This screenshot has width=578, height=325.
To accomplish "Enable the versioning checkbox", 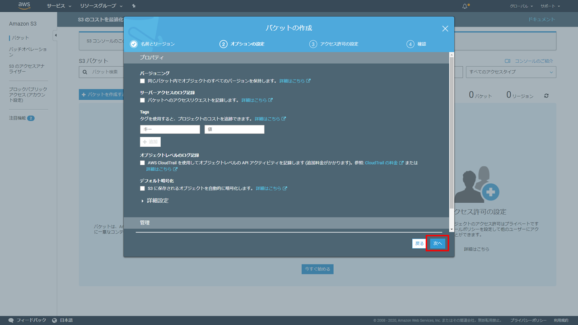I will click(x=143, y=81).
